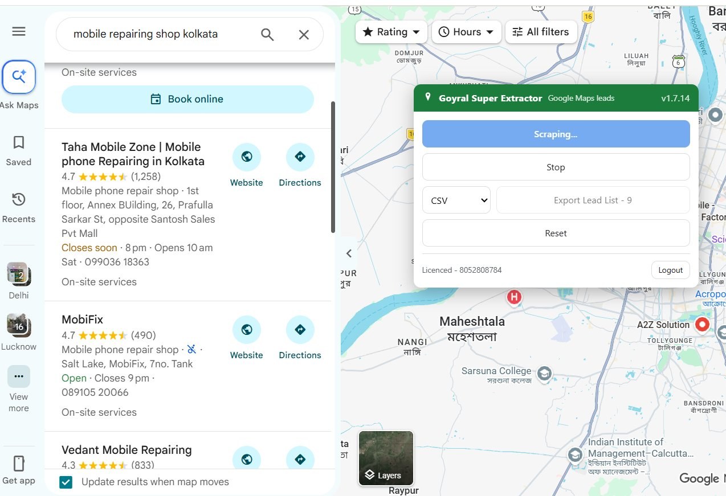Open the CSV export format dropdown

tap(456, 200)
